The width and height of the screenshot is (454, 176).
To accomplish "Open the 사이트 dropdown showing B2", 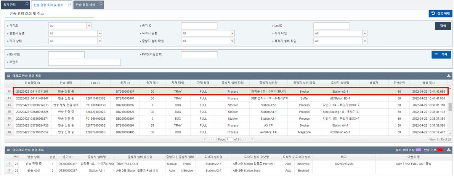I will click(x=89, y=26).
